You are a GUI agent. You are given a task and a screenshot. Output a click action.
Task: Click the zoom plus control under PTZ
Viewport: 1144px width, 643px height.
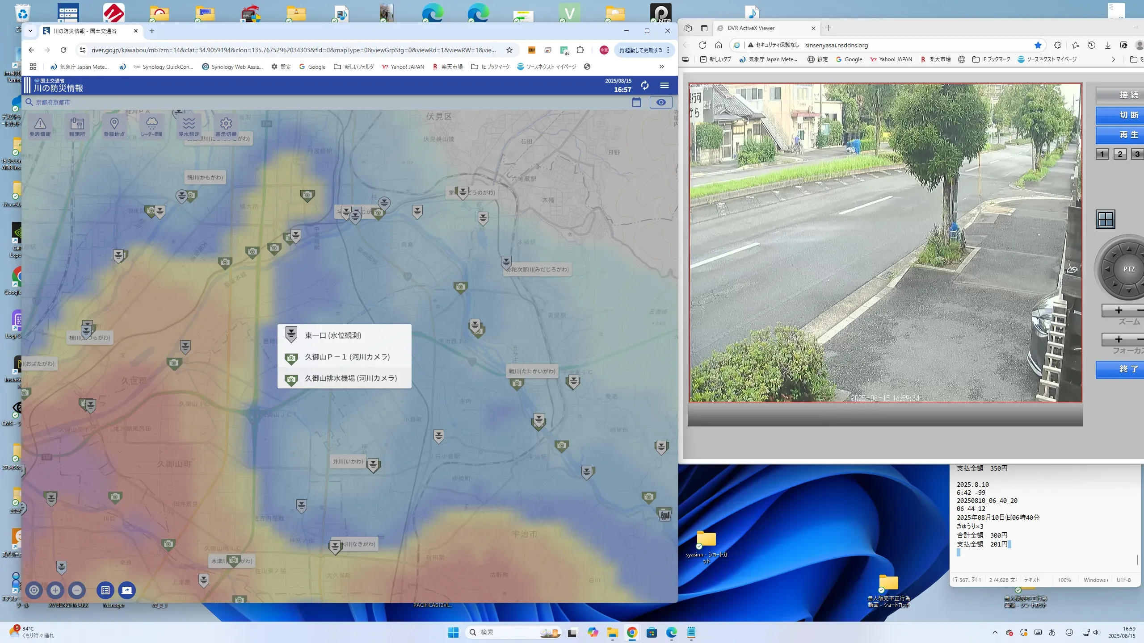click(1118, 310)
